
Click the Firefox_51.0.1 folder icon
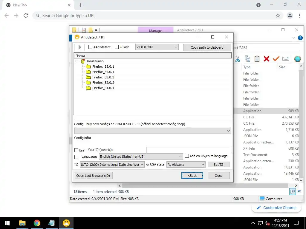click(88, 88)
